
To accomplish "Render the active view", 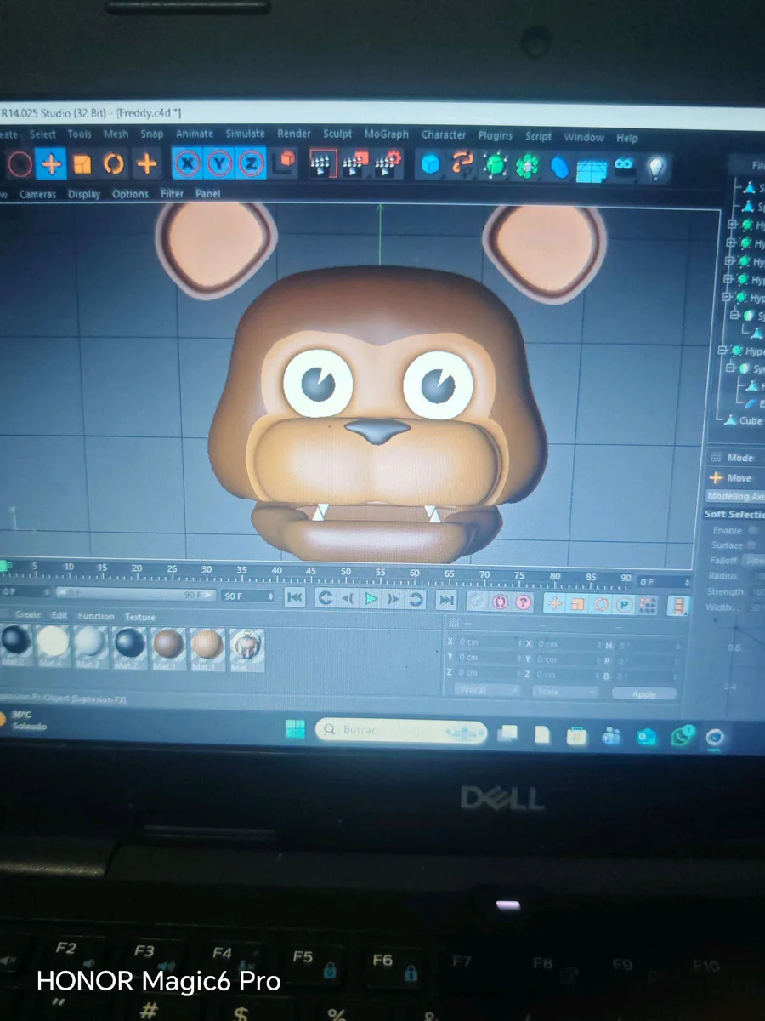I will click(x=321, y=163).
